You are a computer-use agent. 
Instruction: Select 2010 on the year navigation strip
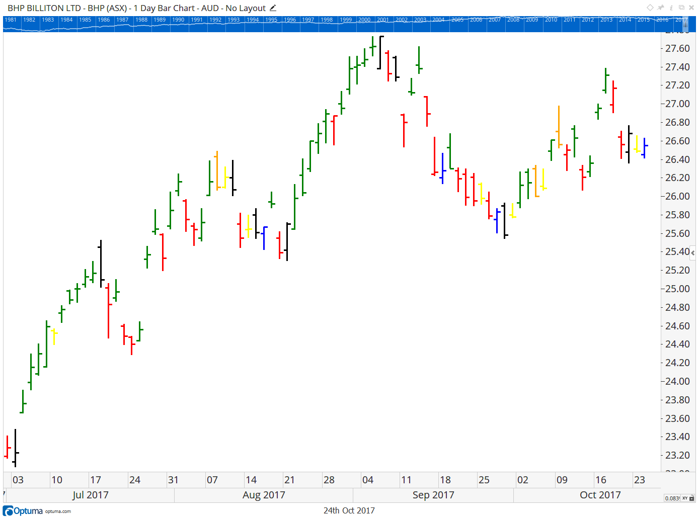click(x=551, y=20)
